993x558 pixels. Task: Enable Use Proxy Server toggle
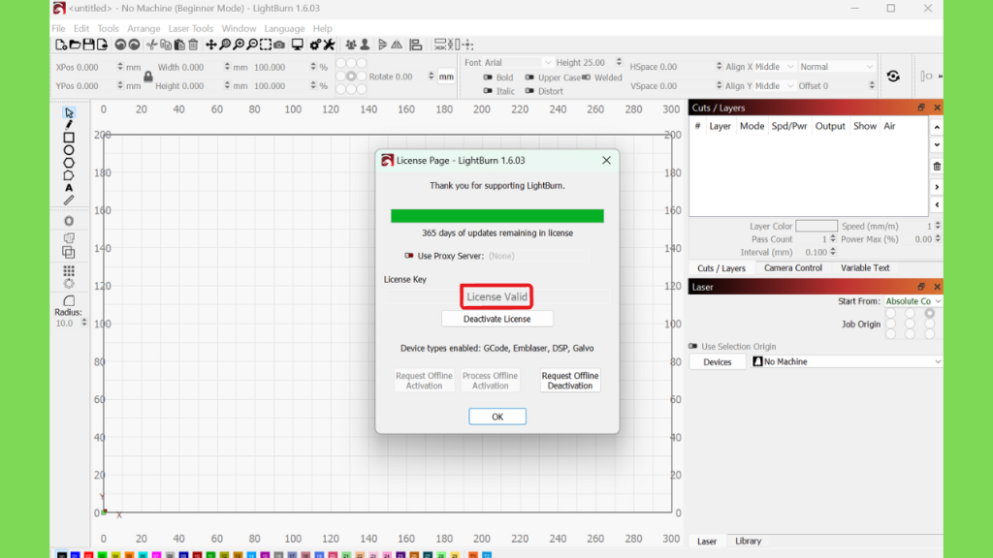click(409, 256)
